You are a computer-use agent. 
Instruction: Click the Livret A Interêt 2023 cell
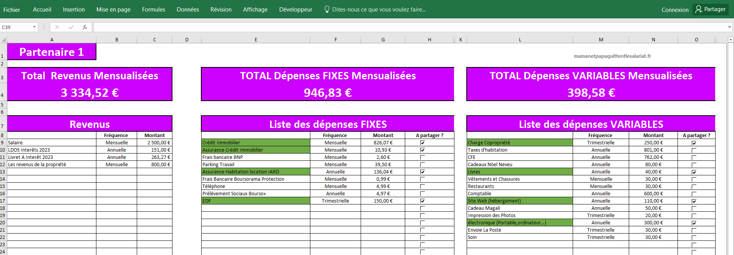click(x=51, y=157)
